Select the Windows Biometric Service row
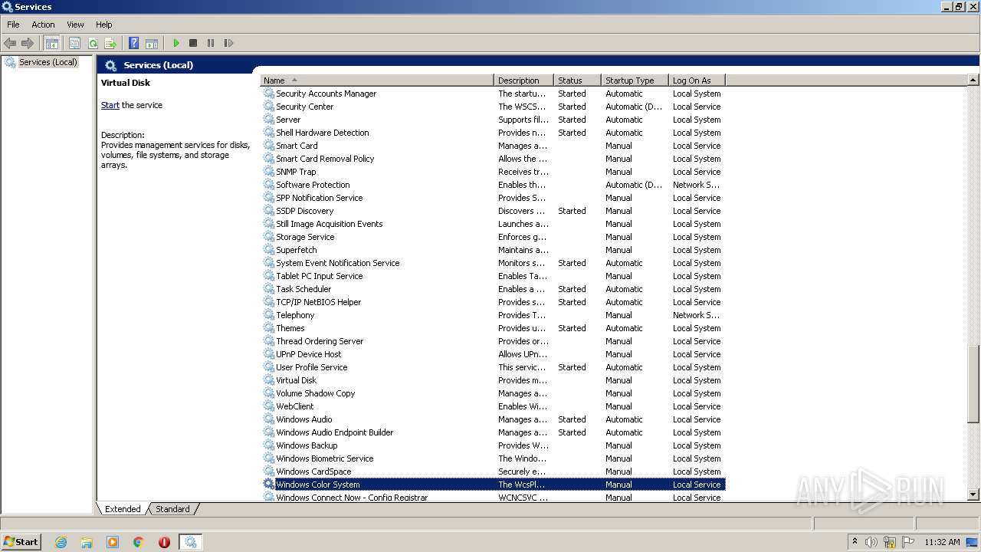This screenshot has width=981, height=552. coord(493,458)
